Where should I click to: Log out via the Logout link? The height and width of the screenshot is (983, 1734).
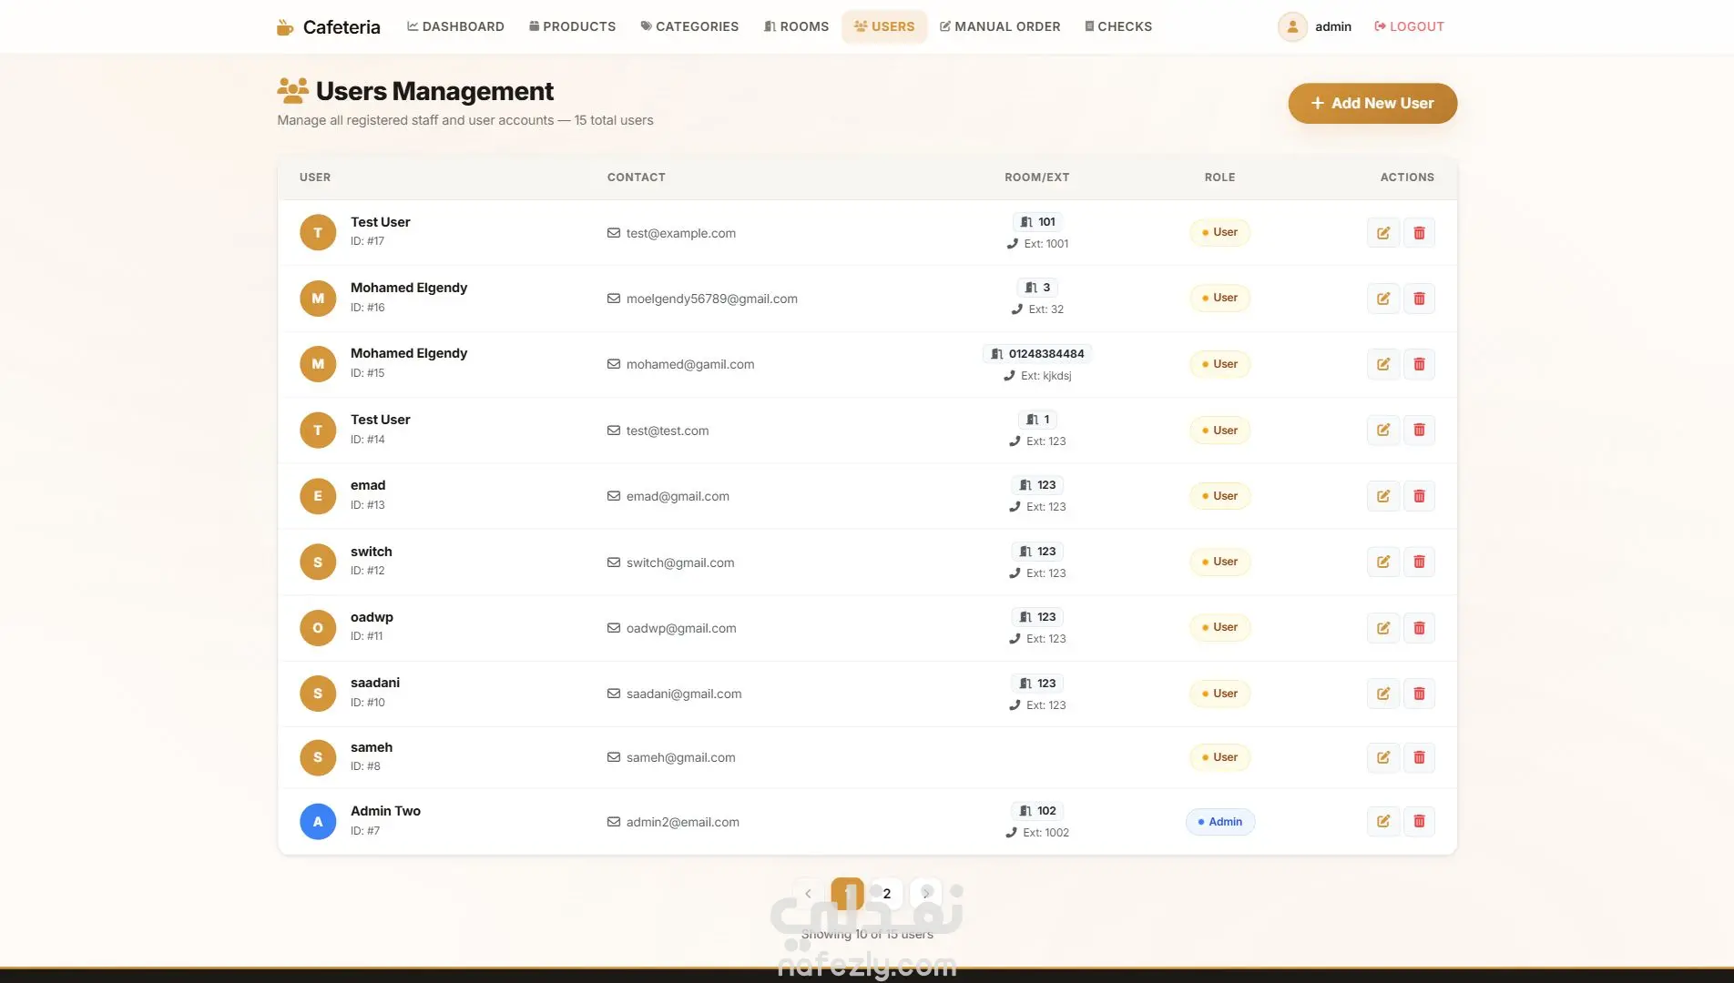pyautogui.click(x=1409, y=26)
